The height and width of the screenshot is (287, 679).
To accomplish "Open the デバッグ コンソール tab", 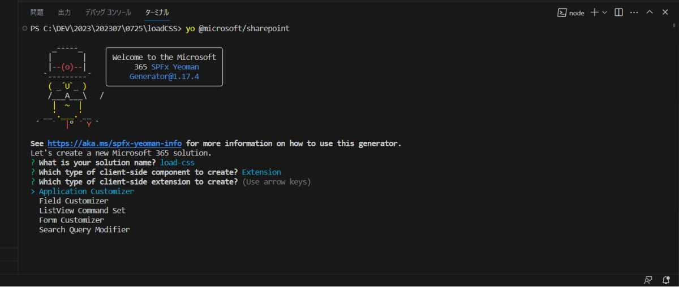I will tap(108, 12).
